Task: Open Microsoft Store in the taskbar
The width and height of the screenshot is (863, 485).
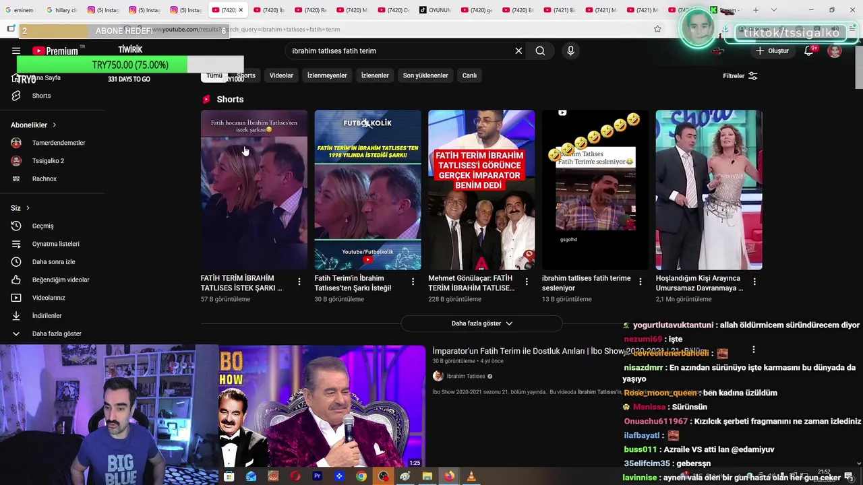Action: (229, 476)
